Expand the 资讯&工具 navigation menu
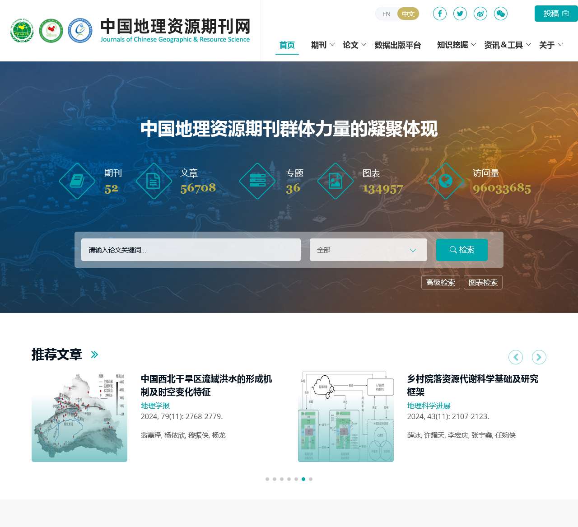The width and height of the screenshot is (578, 527). pos(508,45)
